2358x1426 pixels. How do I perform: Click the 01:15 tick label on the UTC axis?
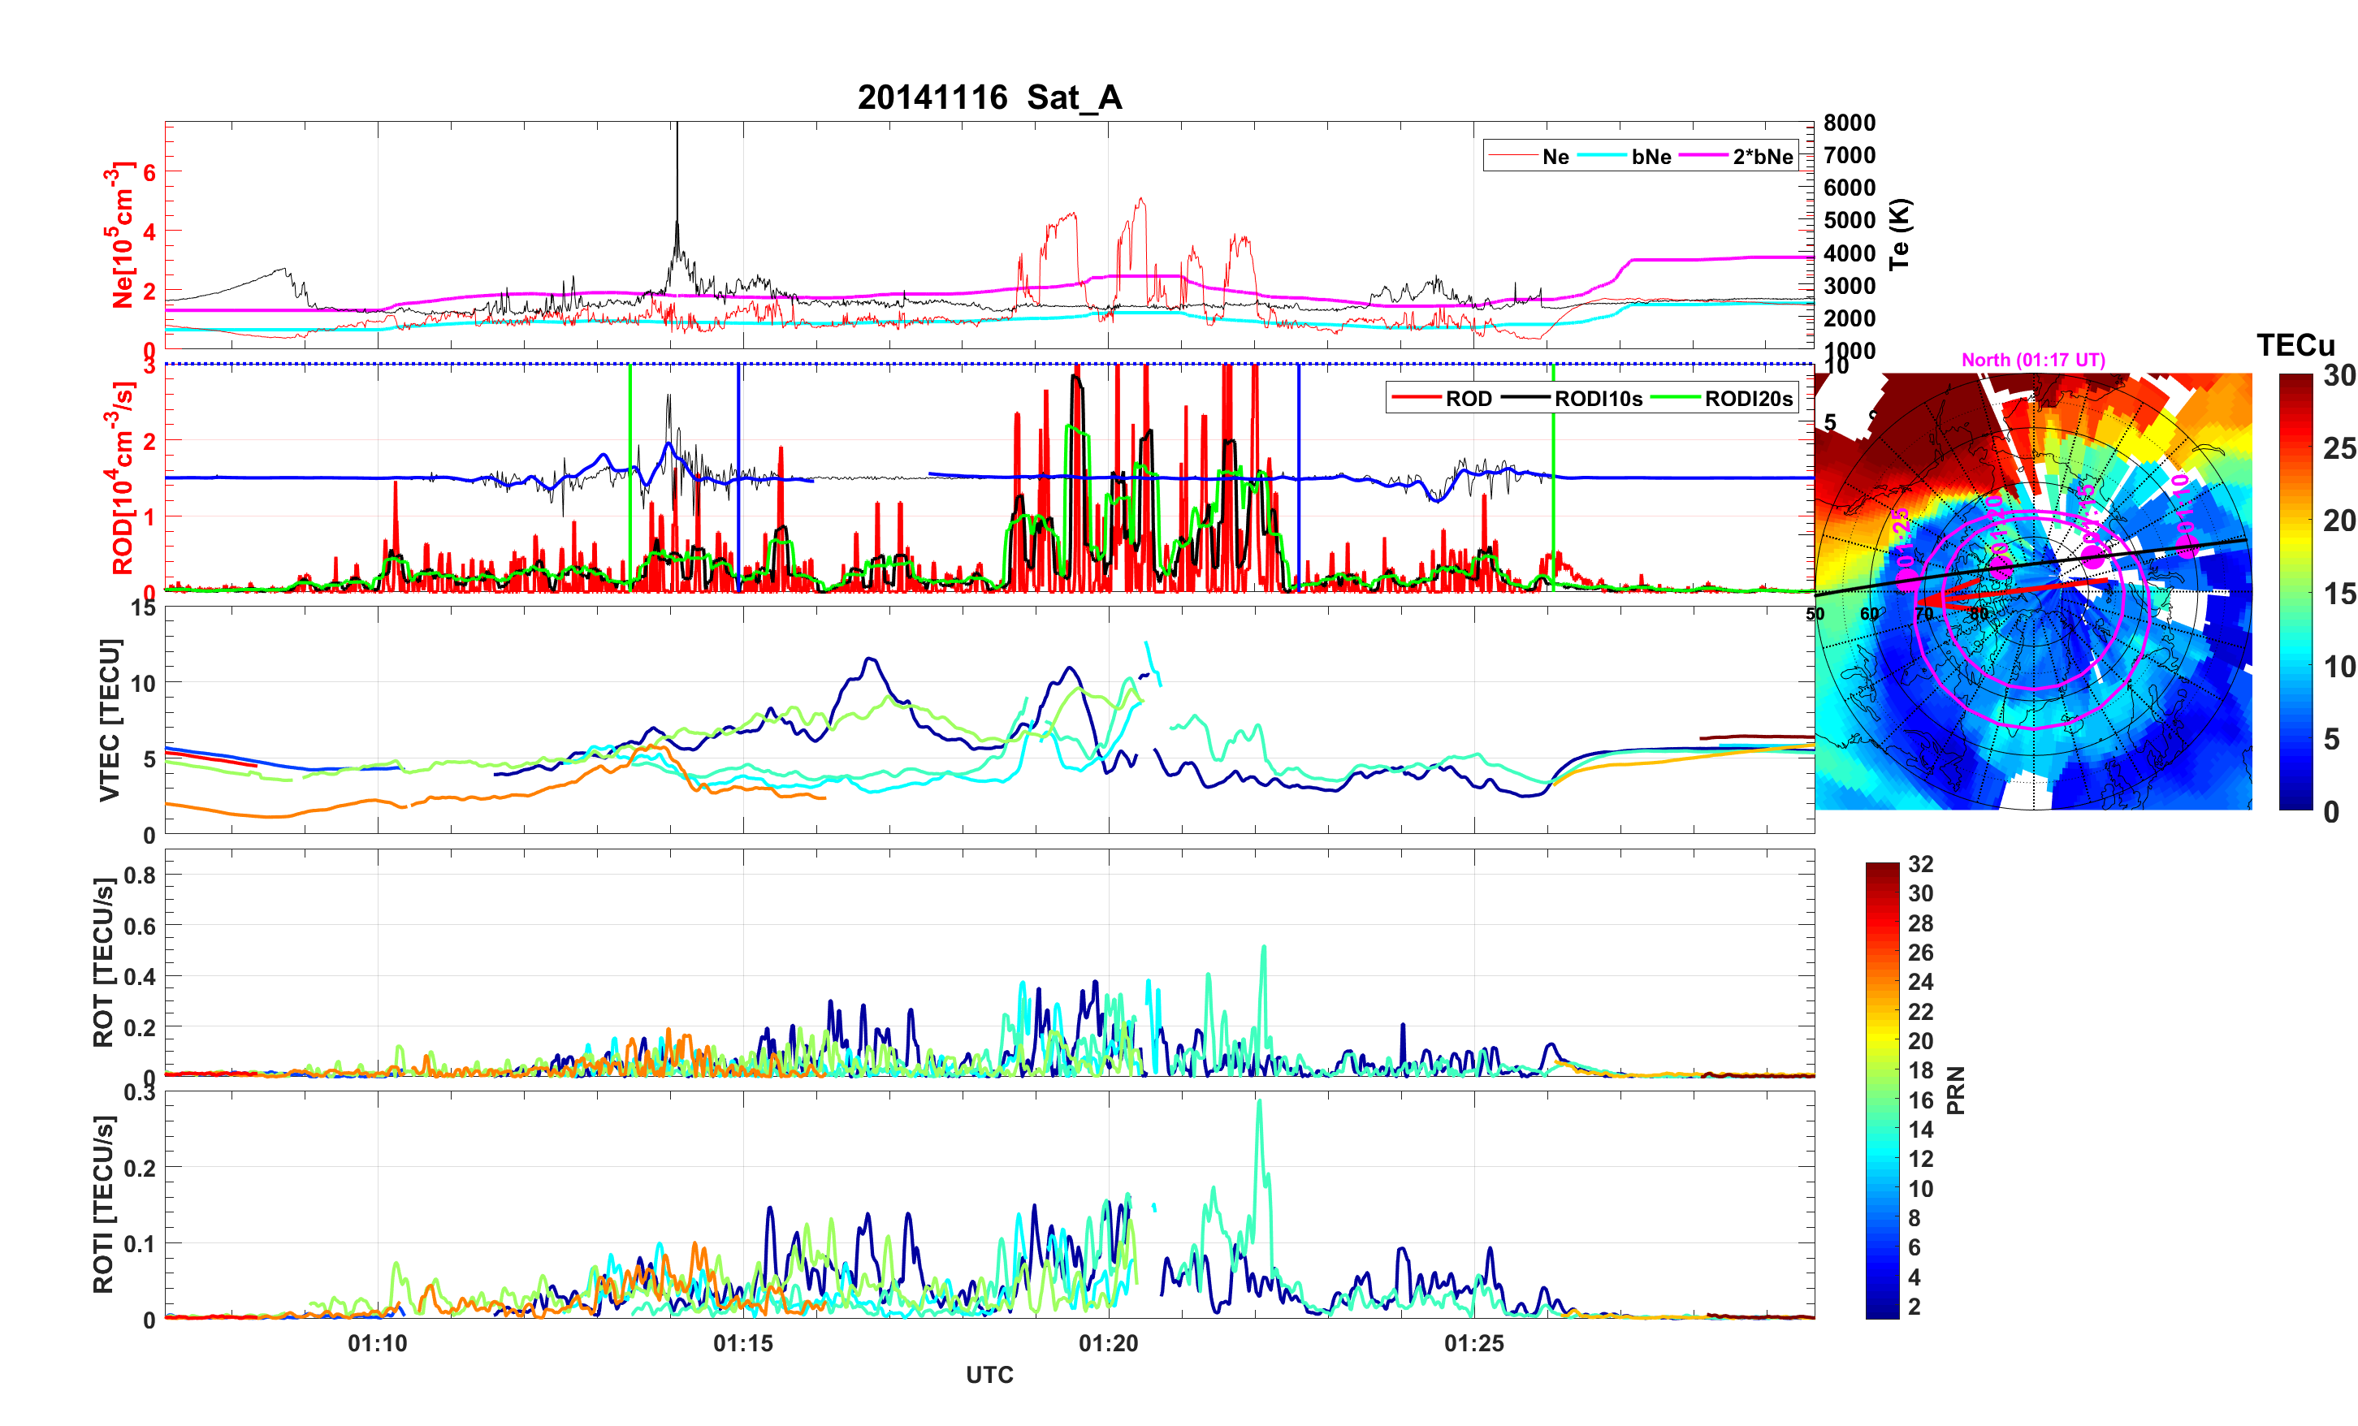pyautogui.click(x=742, y=1342)
